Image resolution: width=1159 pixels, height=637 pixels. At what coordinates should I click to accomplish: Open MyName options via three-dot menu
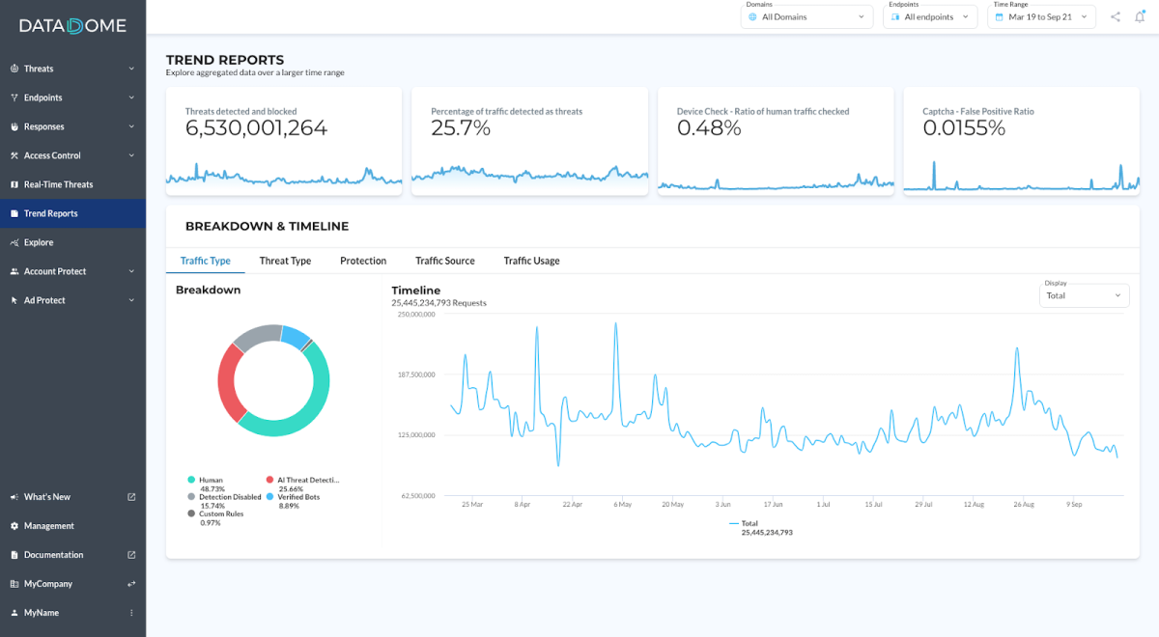click(x=133, y=612)
